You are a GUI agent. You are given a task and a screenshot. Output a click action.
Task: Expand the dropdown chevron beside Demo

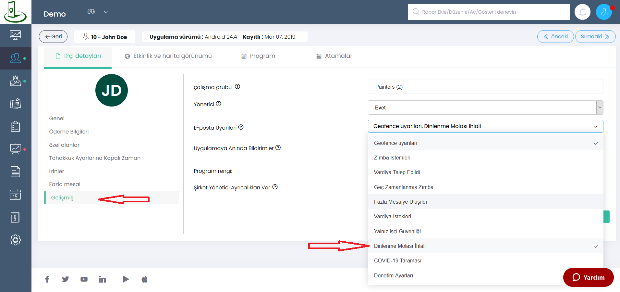tap(106, 12)
